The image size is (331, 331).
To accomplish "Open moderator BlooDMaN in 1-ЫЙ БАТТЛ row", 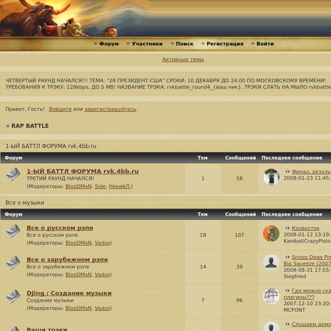I will [x=78, y=186].
